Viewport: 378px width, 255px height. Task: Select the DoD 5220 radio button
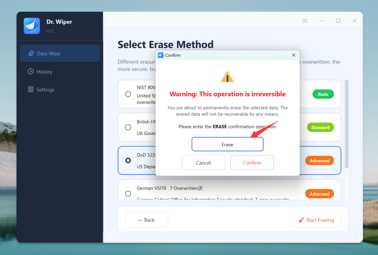pos(128,160)
